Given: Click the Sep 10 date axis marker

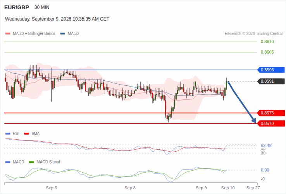Looking at the screenshot, I should (228, 188).
